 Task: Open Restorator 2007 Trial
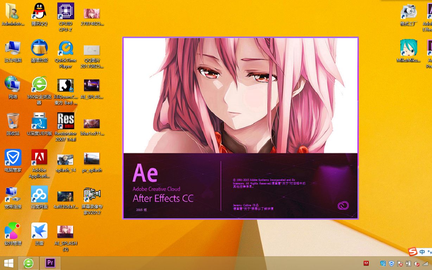tap(65, 121)
